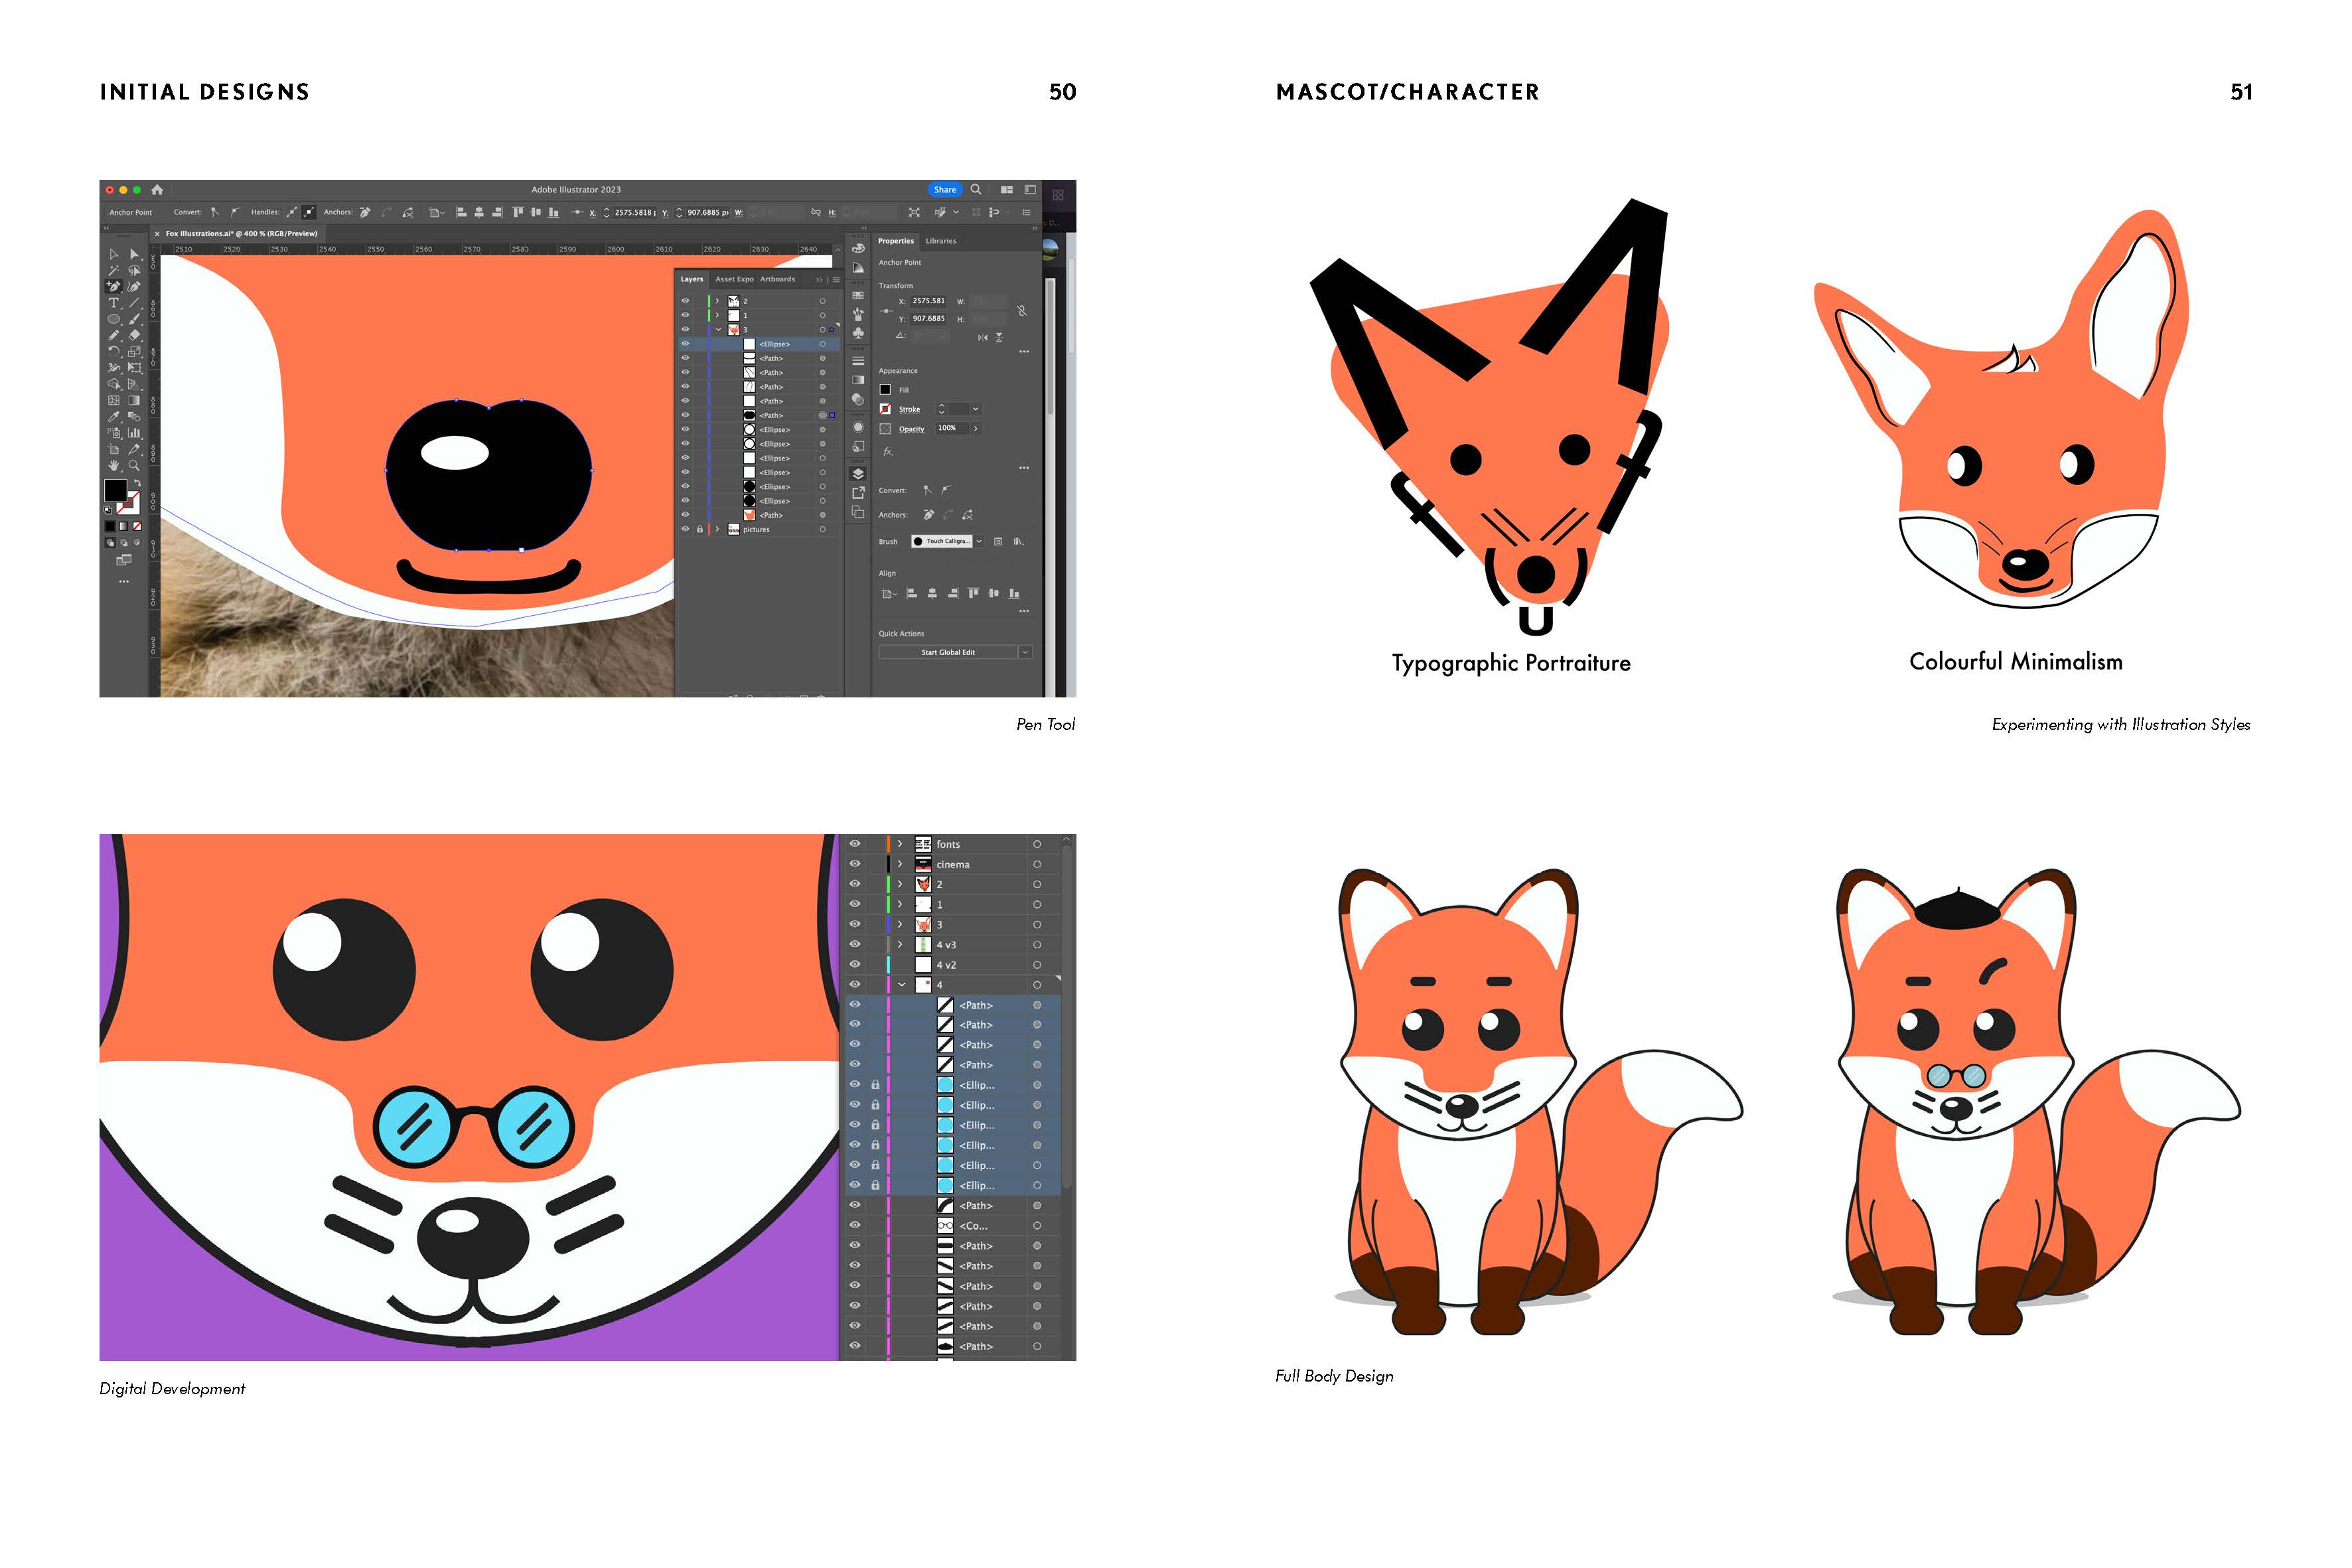Select the Eraser tool

134,335
